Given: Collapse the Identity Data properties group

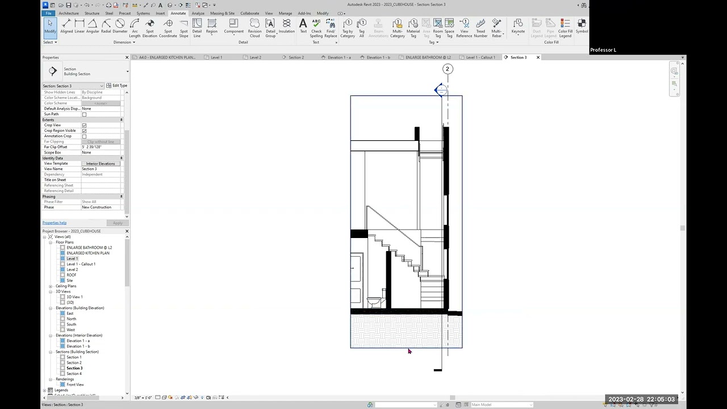Looking at the screenshot, I should pyautogui.click(x=121, y=158).
